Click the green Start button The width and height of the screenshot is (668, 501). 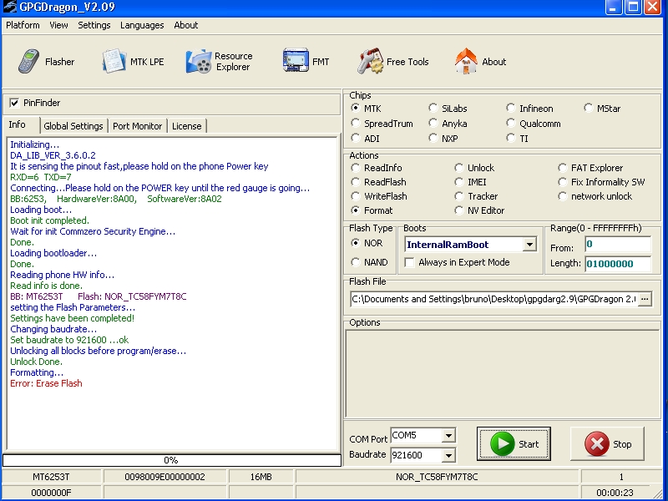click(x=514, y=444)
